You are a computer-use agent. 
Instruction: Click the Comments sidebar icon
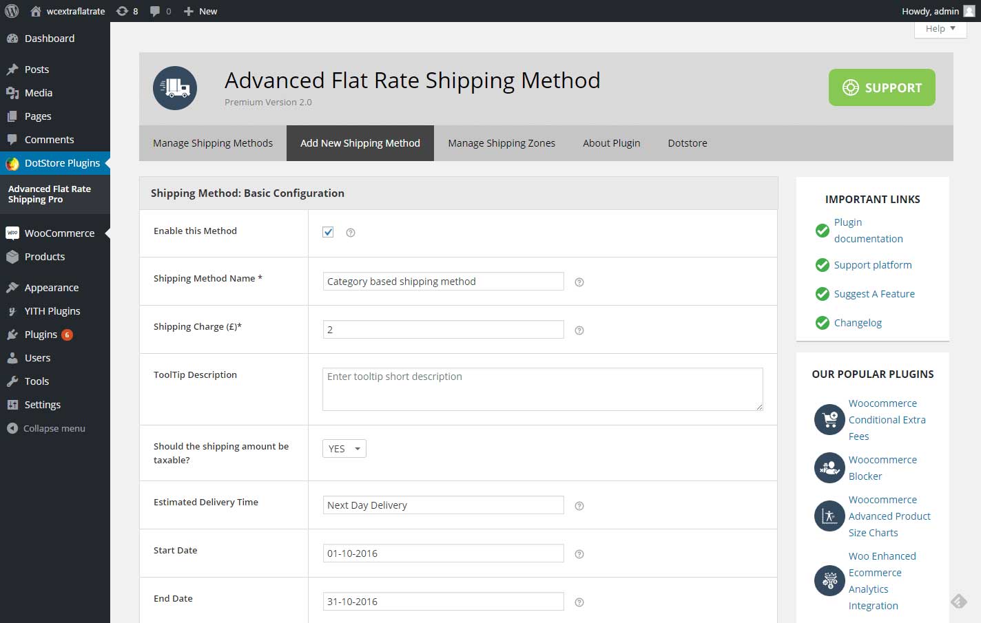[x=12, y=140]
